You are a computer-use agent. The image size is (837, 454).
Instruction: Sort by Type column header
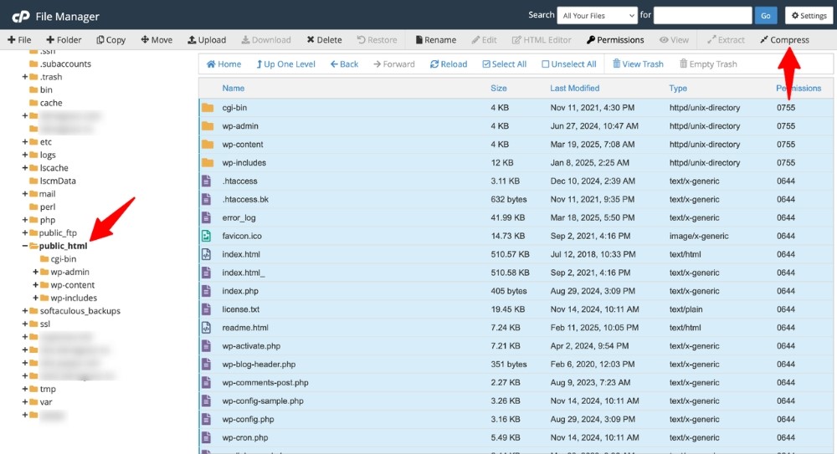click(x=678, y=89)
